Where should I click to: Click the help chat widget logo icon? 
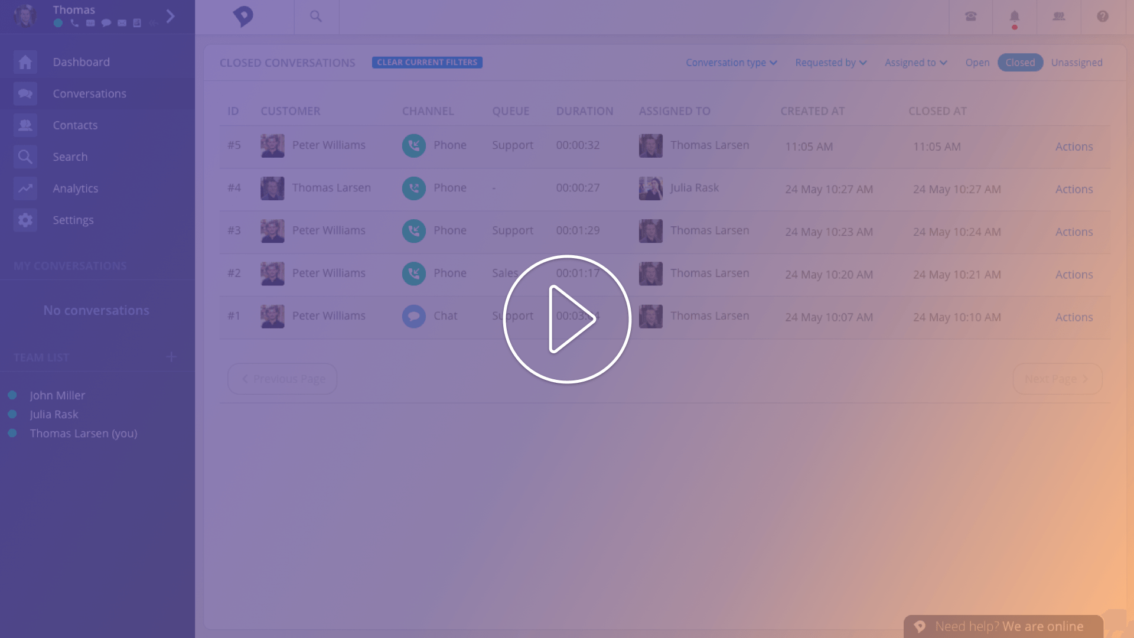pos(920,626)
